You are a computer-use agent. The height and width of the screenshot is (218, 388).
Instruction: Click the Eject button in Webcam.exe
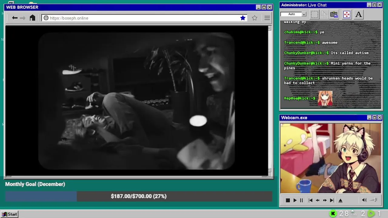(x=340, y=200)
